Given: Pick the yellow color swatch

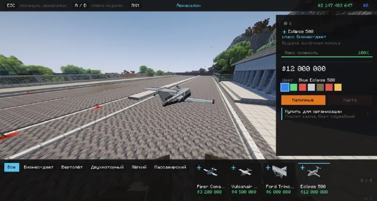Looking at the screenshot, I should tap(338, 87).
